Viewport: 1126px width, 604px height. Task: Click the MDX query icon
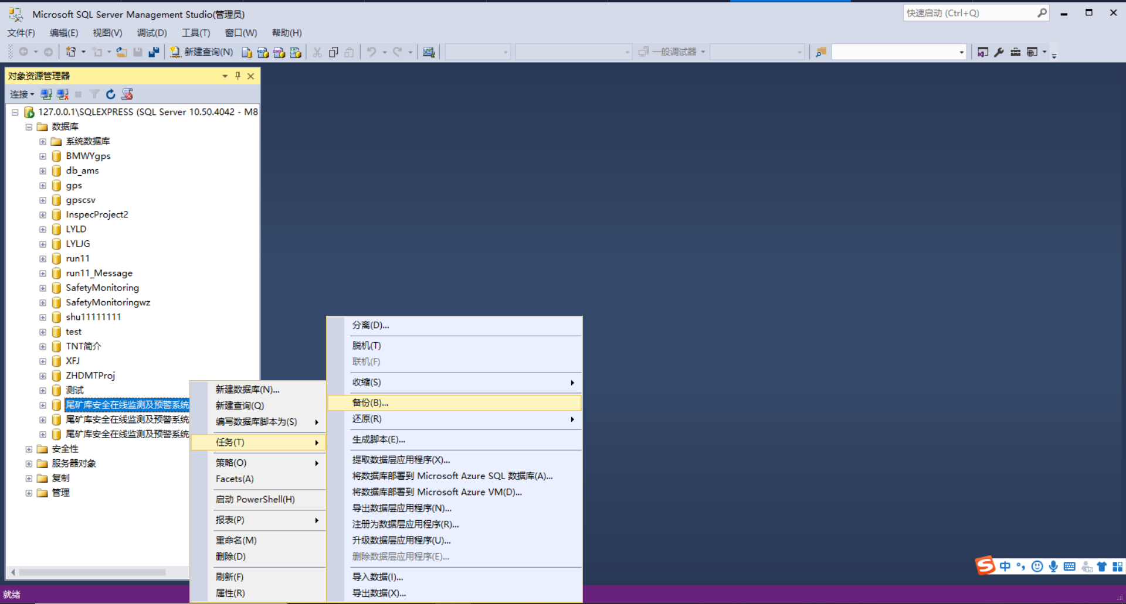tap(263, 52)
